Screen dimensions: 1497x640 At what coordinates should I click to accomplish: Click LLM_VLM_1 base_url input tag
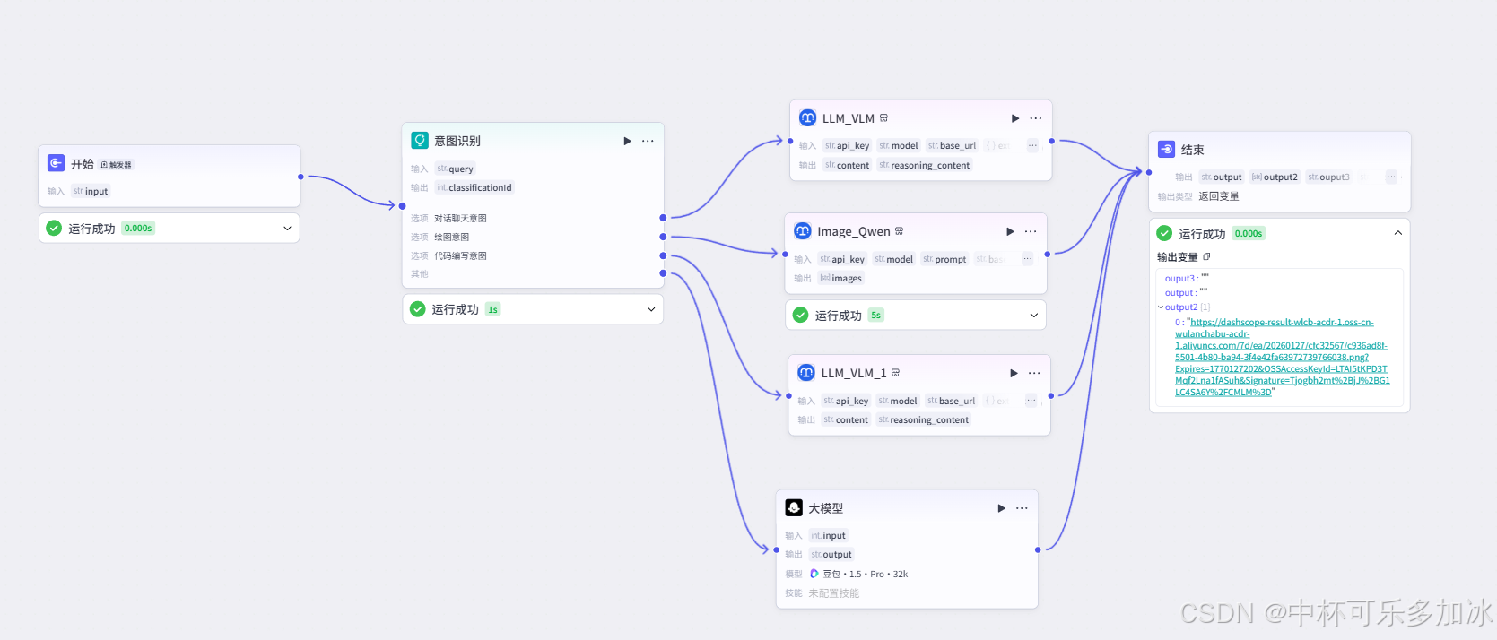[x=951, y=401]
